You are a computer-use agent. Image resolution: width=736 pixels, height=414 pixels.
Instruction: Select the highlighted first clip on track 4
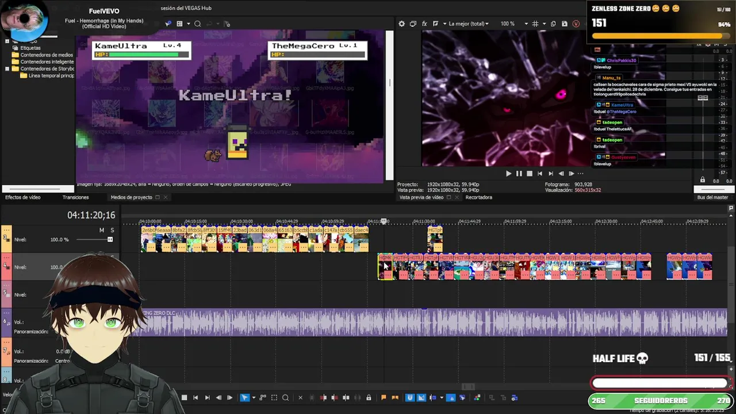(385, 267)
